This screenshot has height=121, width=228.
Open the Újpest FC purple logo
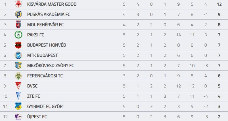click(x=18, y=117)
